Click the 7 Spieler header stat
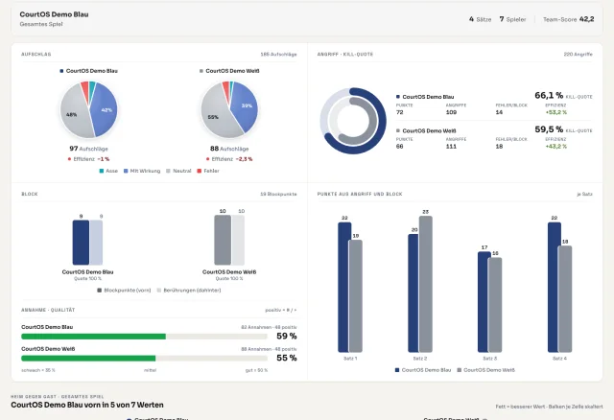Image resolution: width=614 pixels, height=420 pixels. click(x=512, y=19)
